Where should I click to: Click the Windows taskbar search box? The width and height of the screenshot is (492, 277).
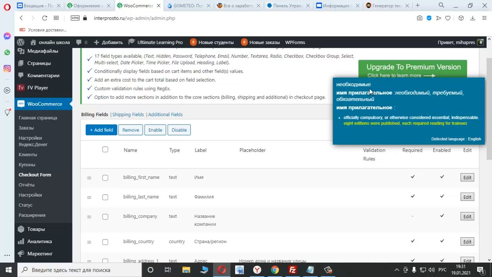tap(77, 270)
